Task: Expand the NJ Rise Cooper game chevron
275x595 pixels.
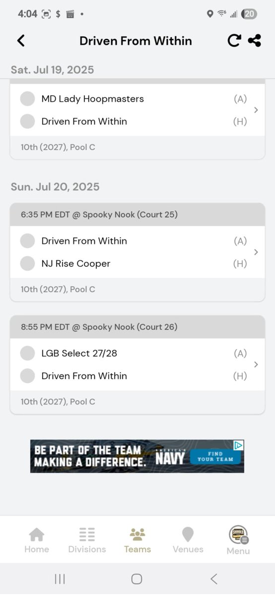Action: click(x=256, y=252)
